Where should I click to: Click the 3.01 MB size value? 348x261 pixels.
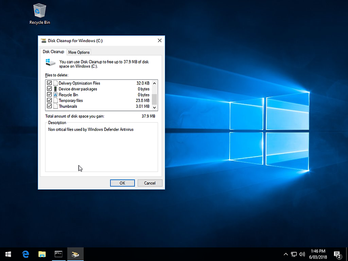click(143, 106)
